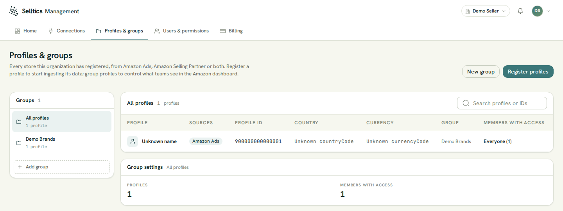Click the COUNTRY column header

307,123
